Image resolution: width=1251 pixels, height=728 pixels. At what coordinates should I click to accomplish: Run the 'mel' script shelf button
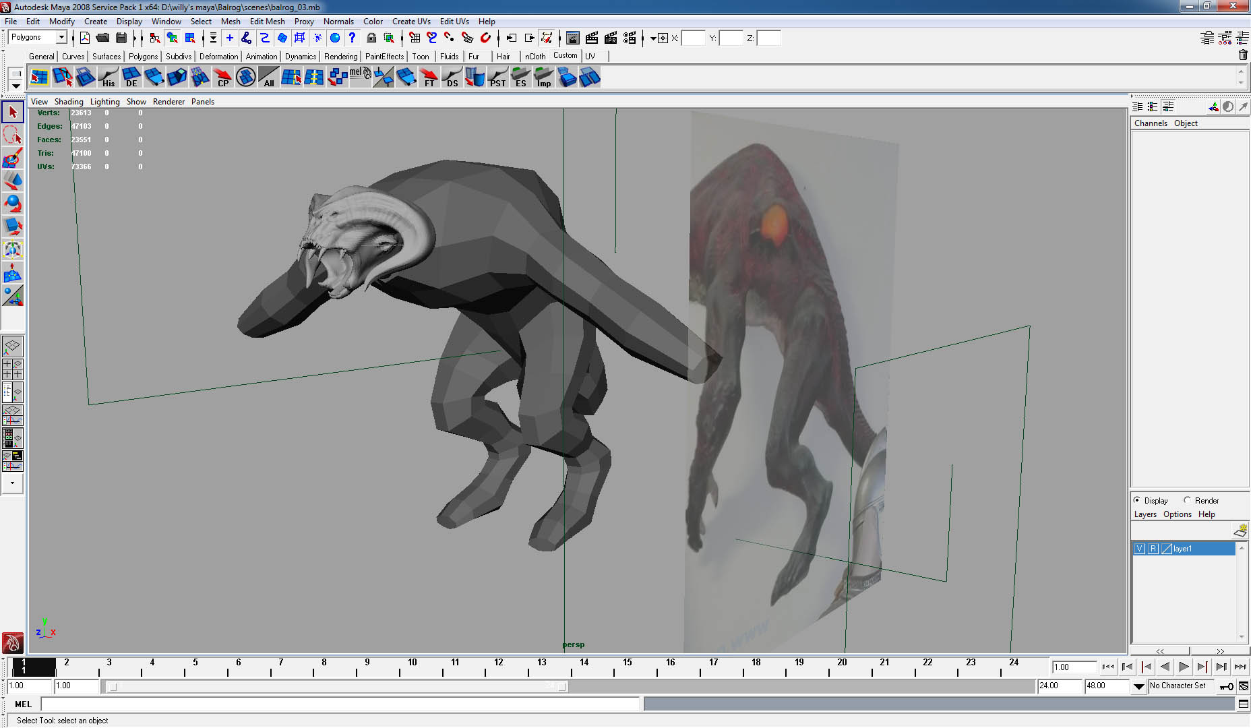point(360,77)
